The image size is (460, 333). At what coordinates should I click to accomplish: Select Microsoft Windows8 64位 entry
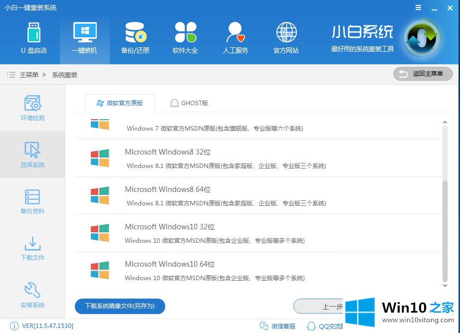pos(258,195)
